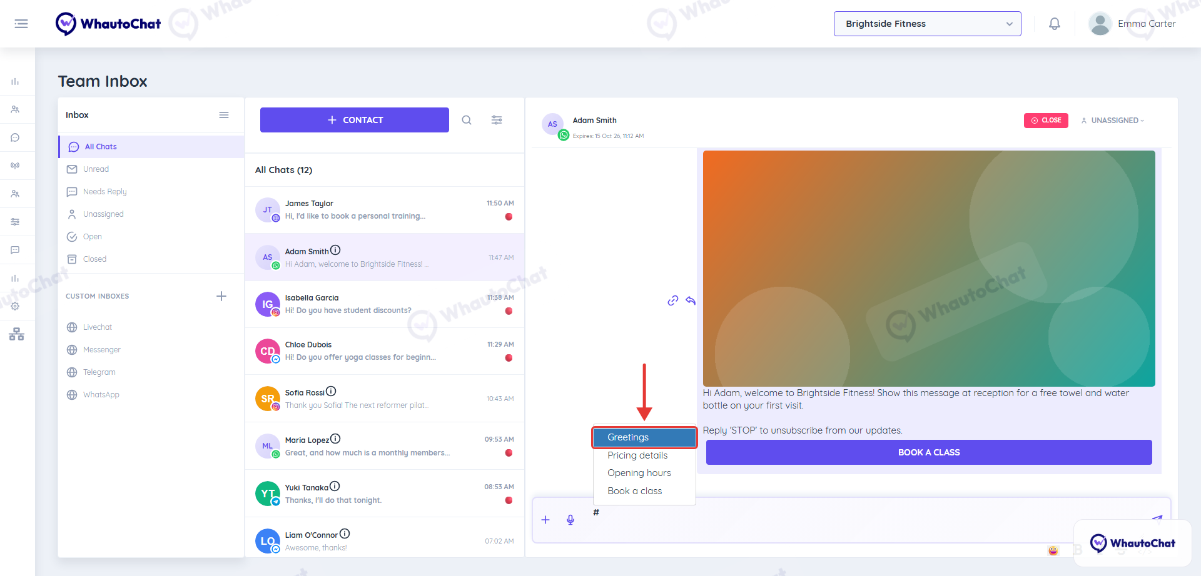
Task: Close the conversation with Close button
Action: pos(1046,120)
